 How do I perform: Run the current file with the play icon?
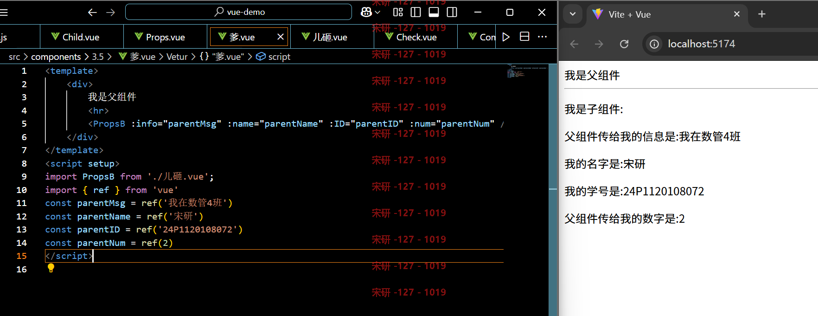coord(506,37)
